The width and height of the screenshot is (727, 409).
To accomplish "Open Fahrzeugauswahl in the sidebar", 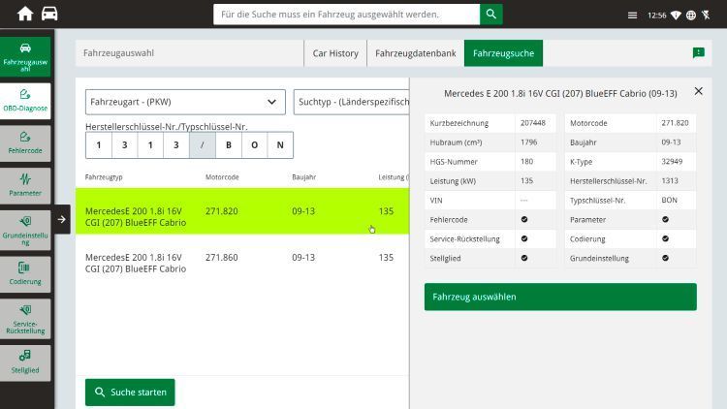I will (x=25, y=56).
